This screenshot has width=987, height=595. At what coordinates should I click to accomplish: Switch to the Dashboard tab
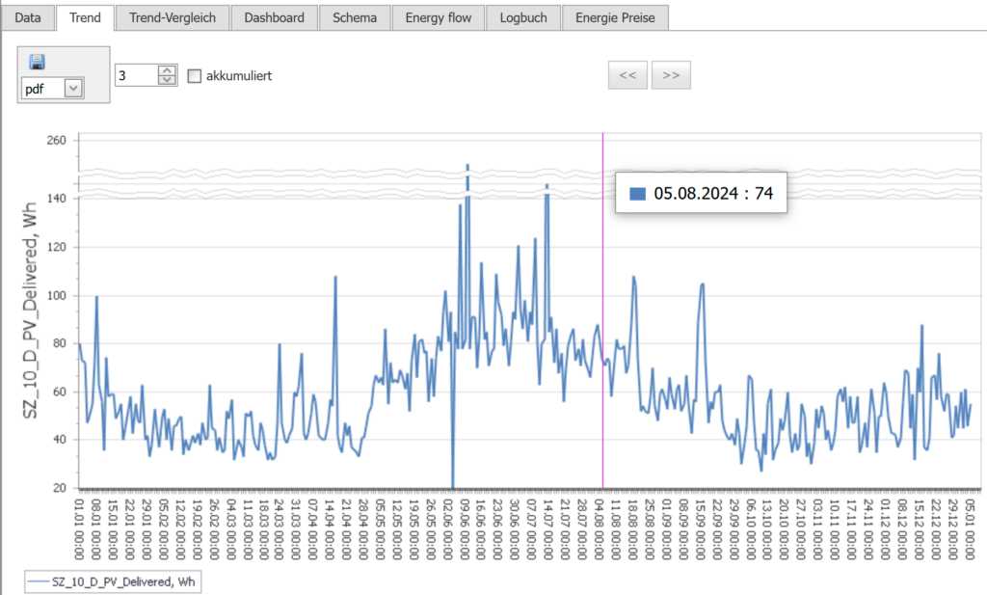tap(274, 17)
